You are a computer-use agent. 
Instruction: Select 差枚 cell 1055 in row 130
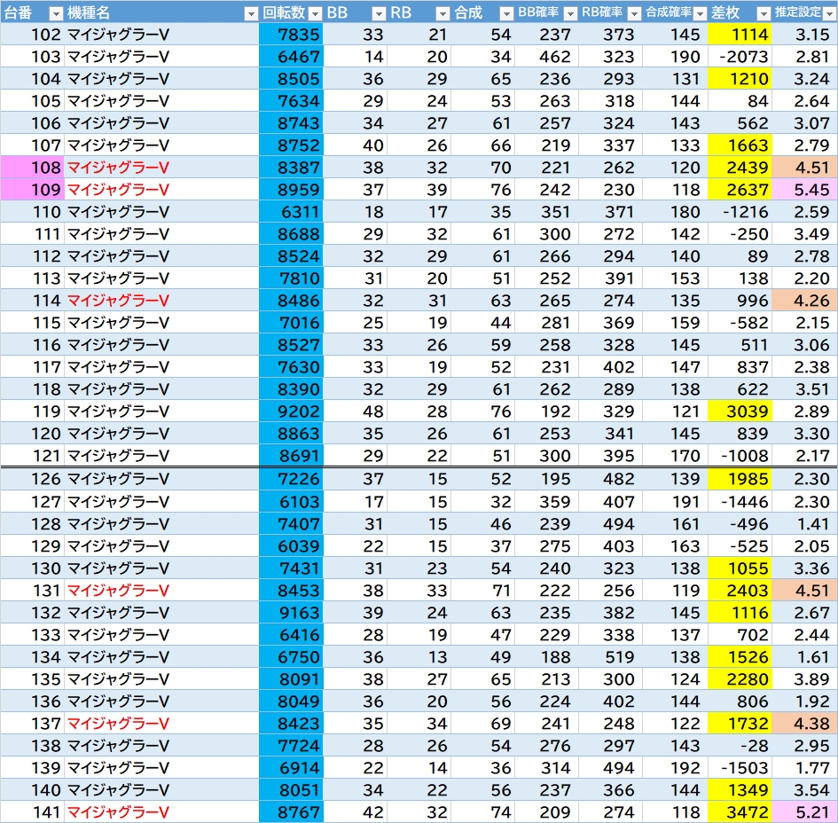740,568
